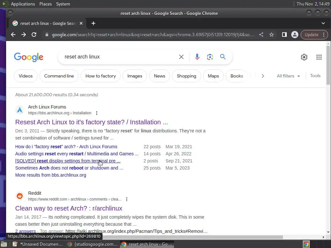View more results from bbs.archlinux.org
The width and height of the screenshot is (331, 248).
tap(51, 175)
